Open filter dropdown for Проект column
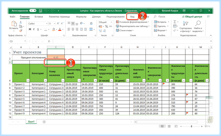The width and height of the screenshot is (221, 136). coord(28,81)
